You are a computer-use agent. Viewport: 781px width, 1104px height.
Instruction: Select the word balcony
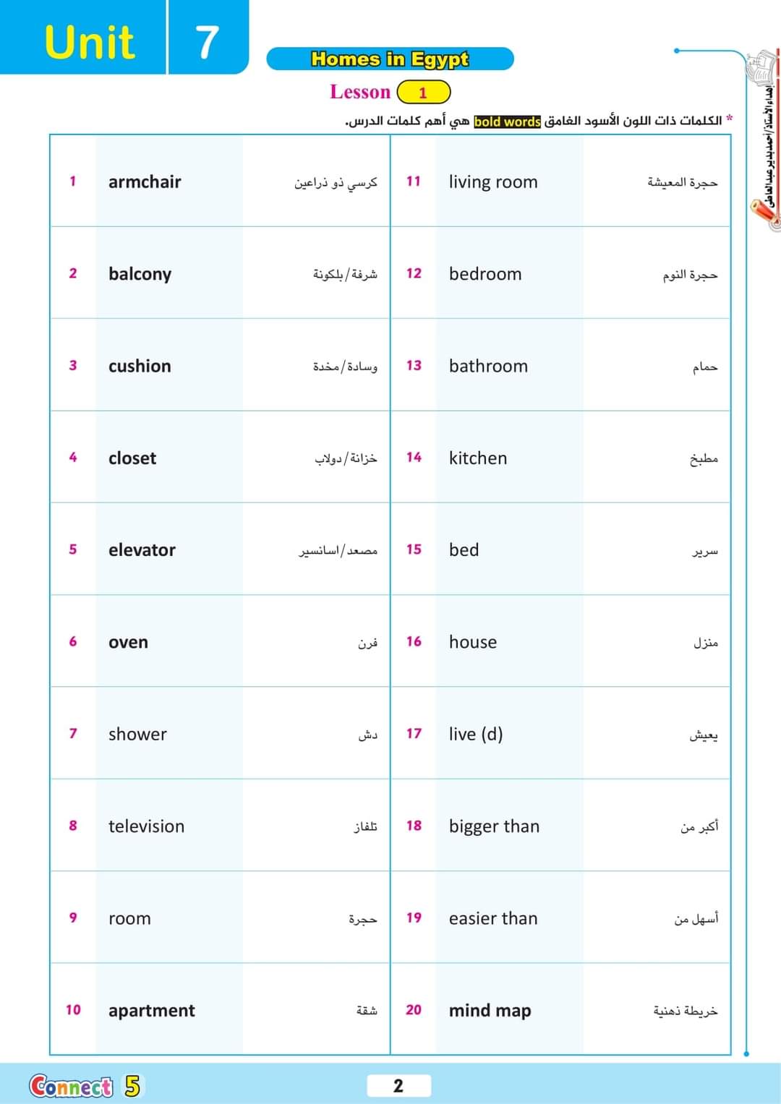click(x=140, y=274)
